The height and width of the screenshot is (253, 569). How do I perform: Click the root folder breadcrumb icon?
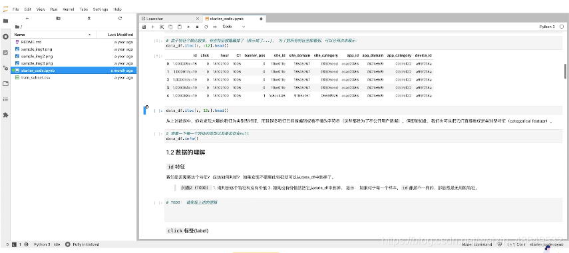pos(18,27)
